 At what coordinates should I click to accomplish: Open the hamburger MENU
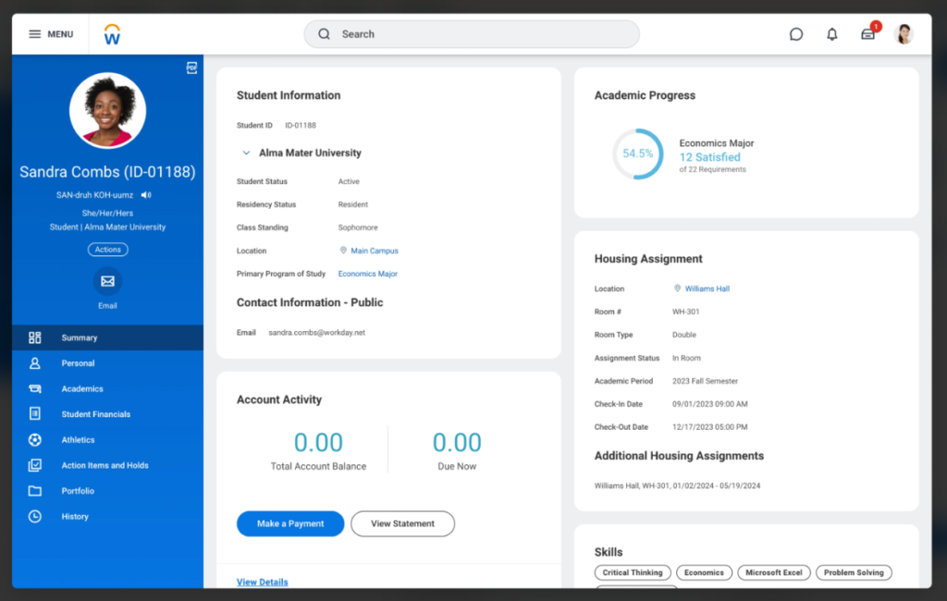[51, 34]
